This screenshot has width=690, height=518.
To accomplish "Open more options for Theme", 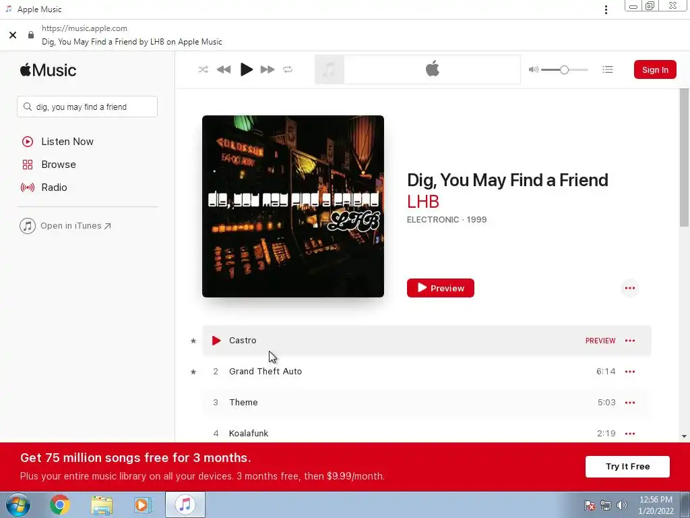I will click(x=630, y=402).
